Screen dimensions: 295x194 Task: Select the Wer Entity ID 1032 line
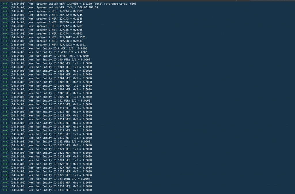46,190
